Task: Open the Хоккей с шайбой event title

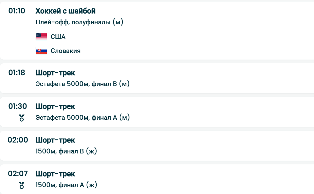Action: (65, 11)
